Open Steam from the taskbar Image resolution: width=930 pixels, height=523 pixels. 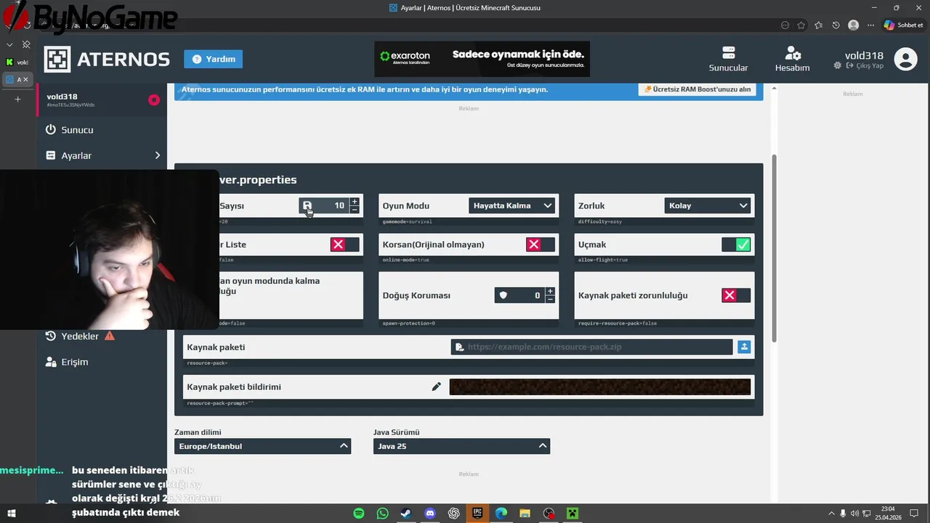(406, 514)
